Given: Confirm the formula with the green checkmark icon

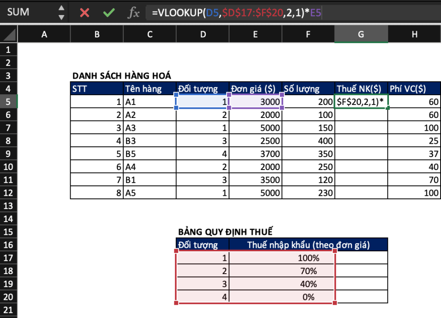Looking at the screenshot, I should (109, 13).
